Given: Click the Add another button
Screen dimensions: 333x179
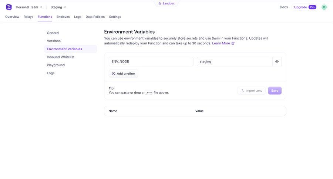Looking at the screenshot, I should [124, 74].
